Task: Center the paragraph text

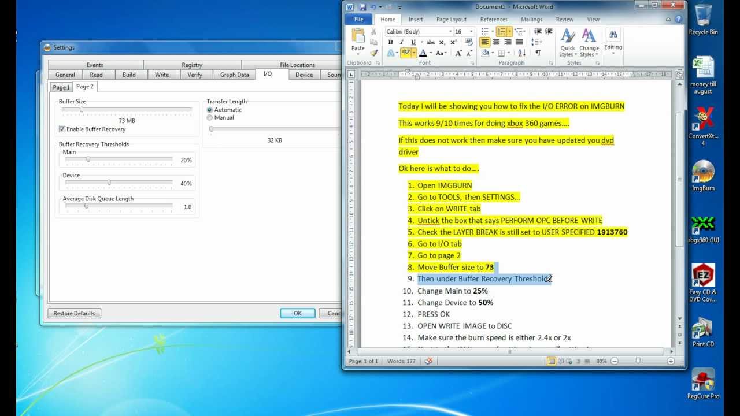Action: [496, 42]
